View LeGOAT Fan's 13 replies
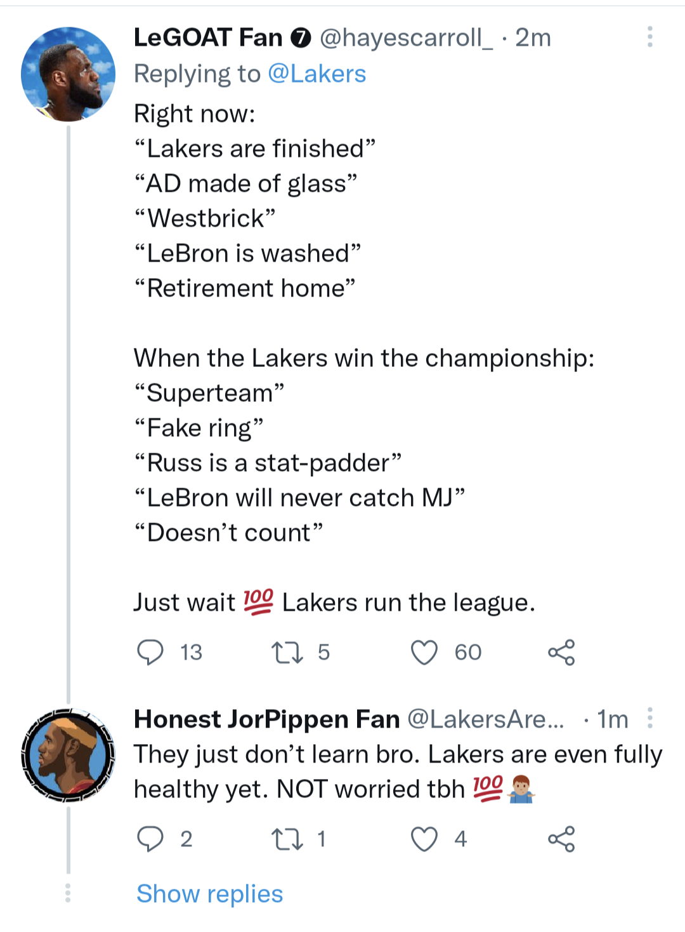Image resolution: width=685 pixels, height=932 pixels. pos(190,651)
